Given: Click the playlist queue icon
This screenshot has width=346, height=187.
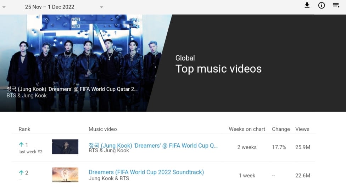Looking at the screenshot, I should coord(336,5).
